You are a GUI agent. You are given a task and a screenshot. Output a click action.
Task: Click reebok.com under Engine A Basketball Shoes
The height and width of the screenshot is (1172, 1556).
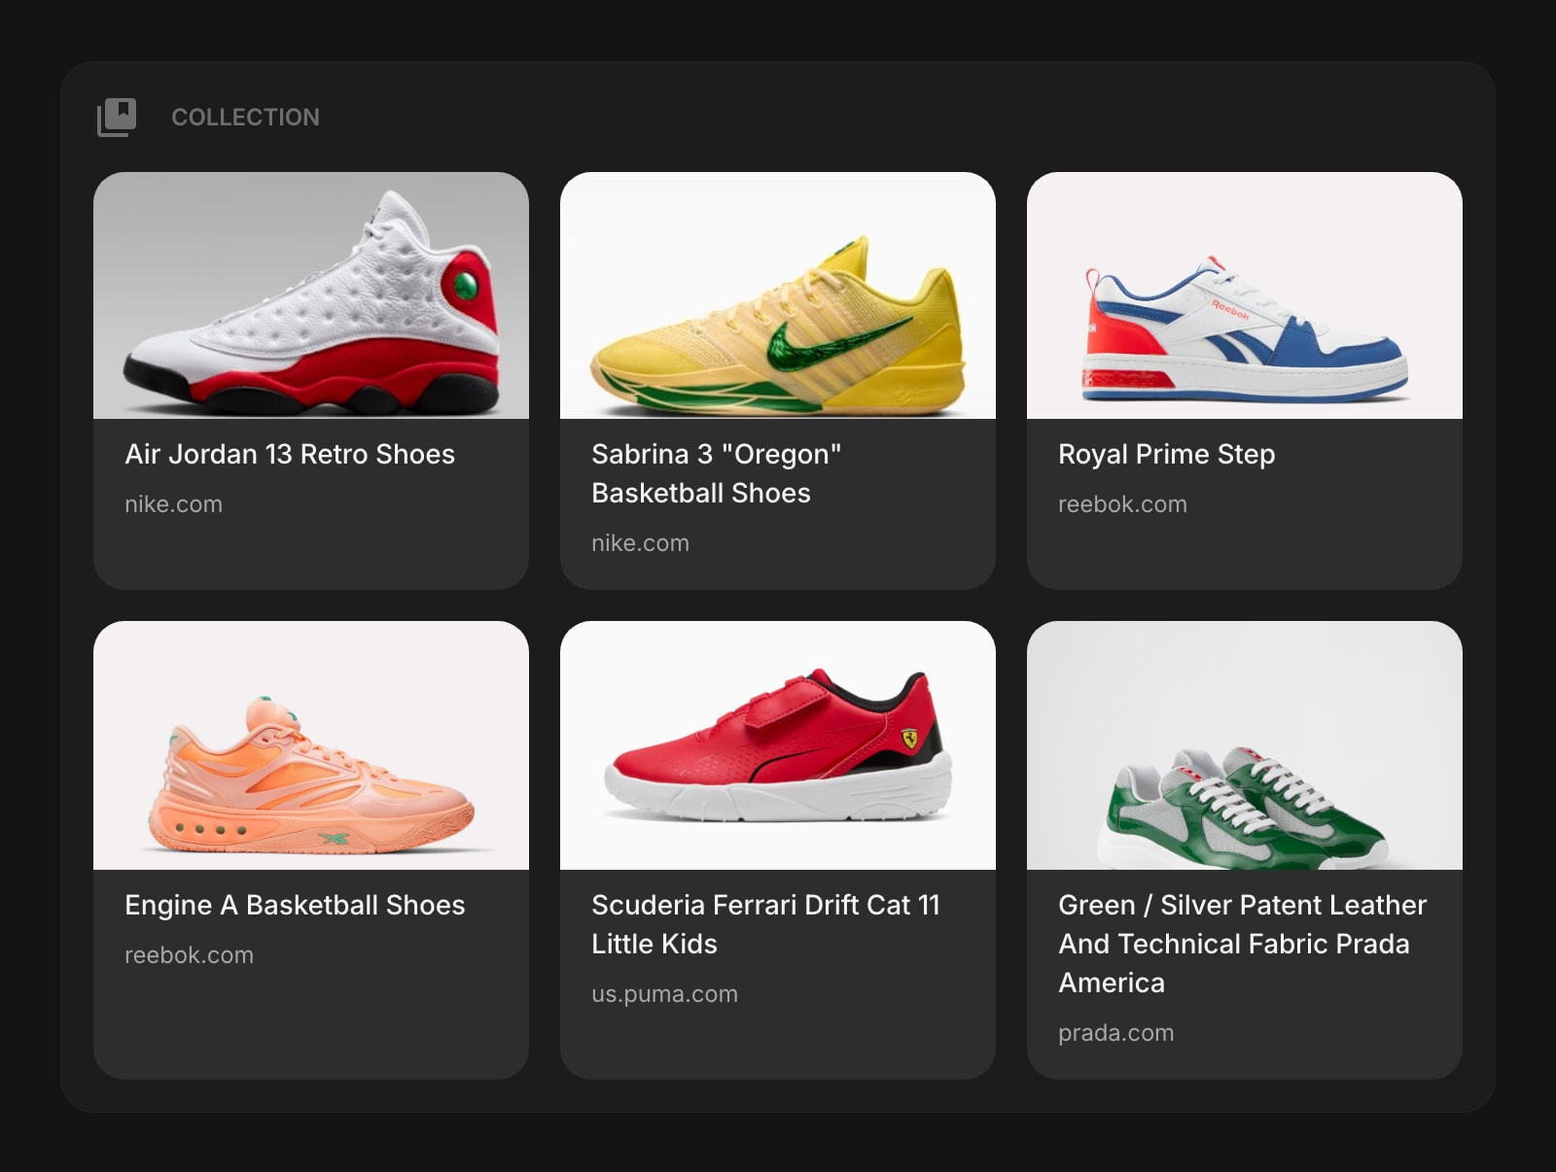(x=189, y=955)
